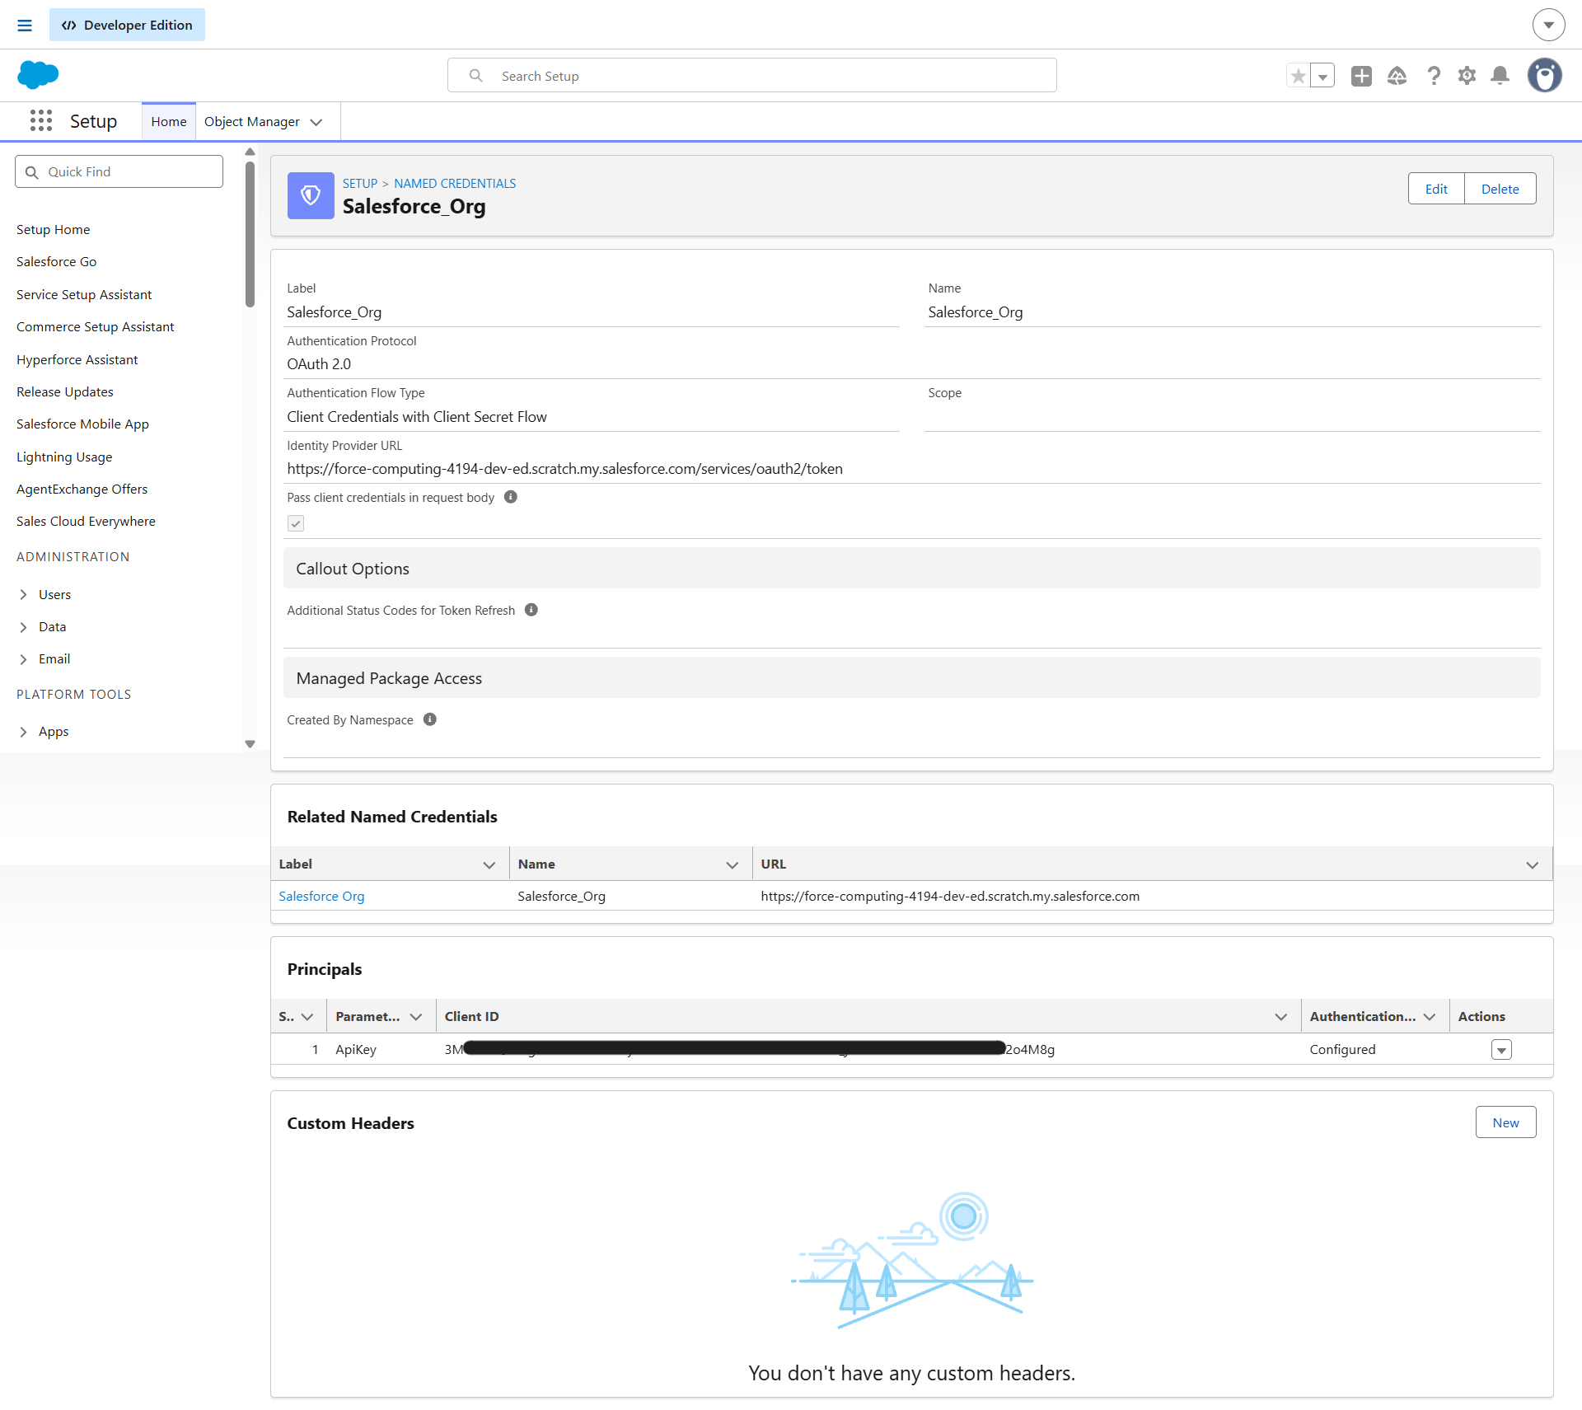Open Authentication... column menu in Principals
The height and width of the screenshot is (1410, 1582).
pyautogui.click(x=1430, y=1017)
